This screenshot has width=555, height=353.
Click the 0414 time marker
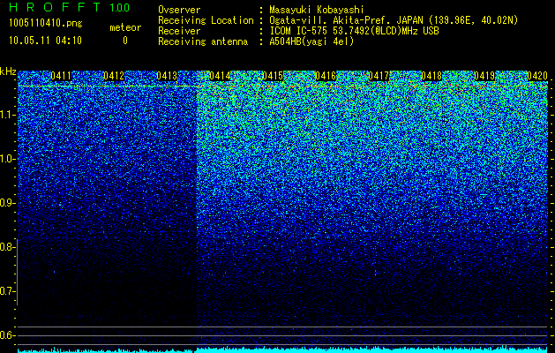pos(220,76)
